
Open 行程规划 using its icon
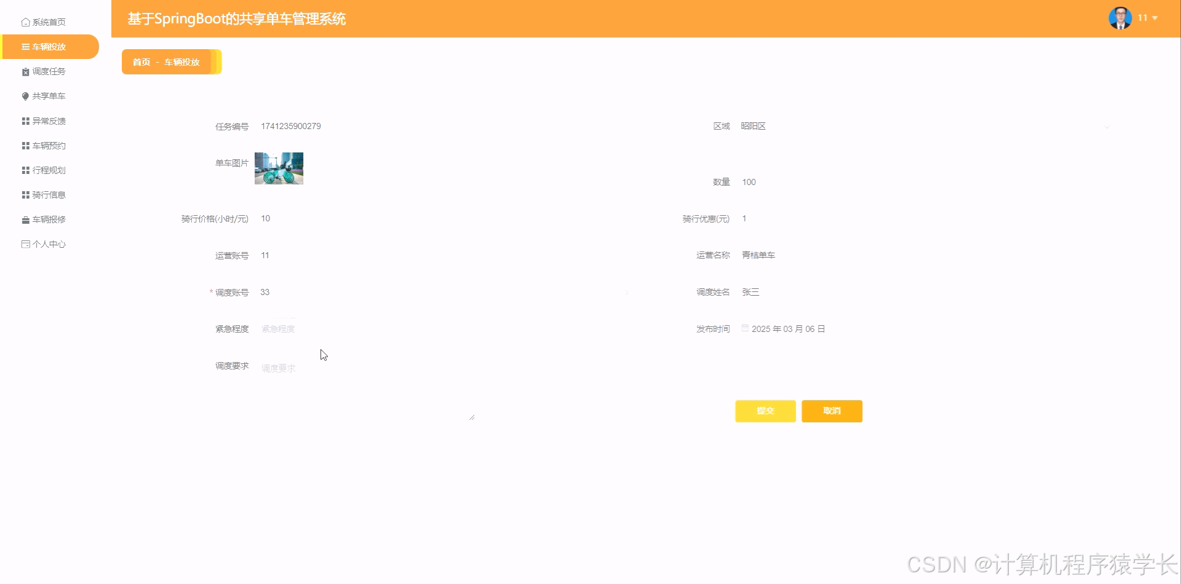[25, 170]
